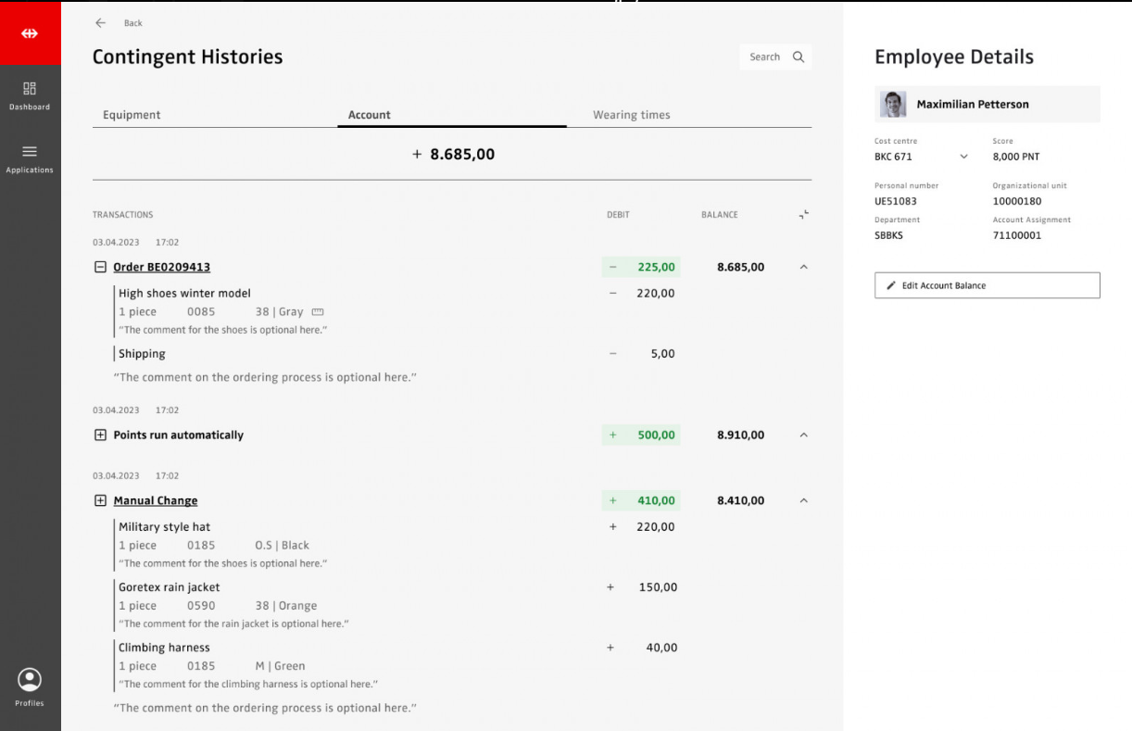Click the SBB logo in sidebar

click(x=30, y=33)
